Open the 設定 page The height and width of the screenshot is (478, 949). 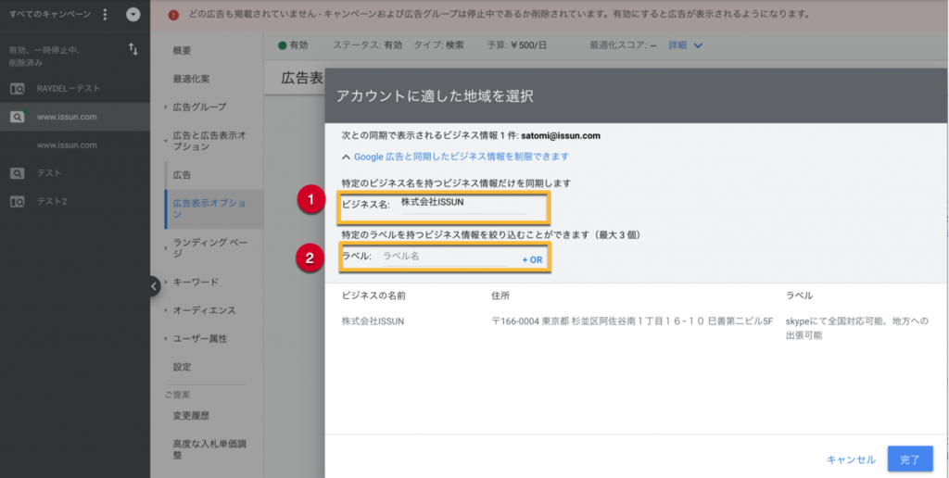pos(182,367)
